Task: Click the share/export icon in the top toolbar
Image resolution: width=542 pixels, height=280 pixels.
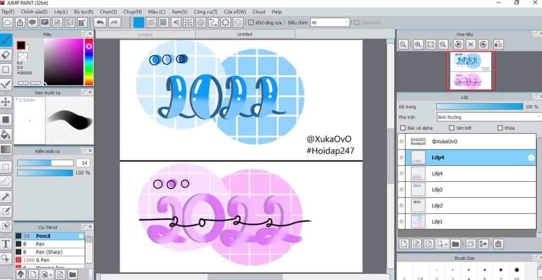Action: click(20, 22)
